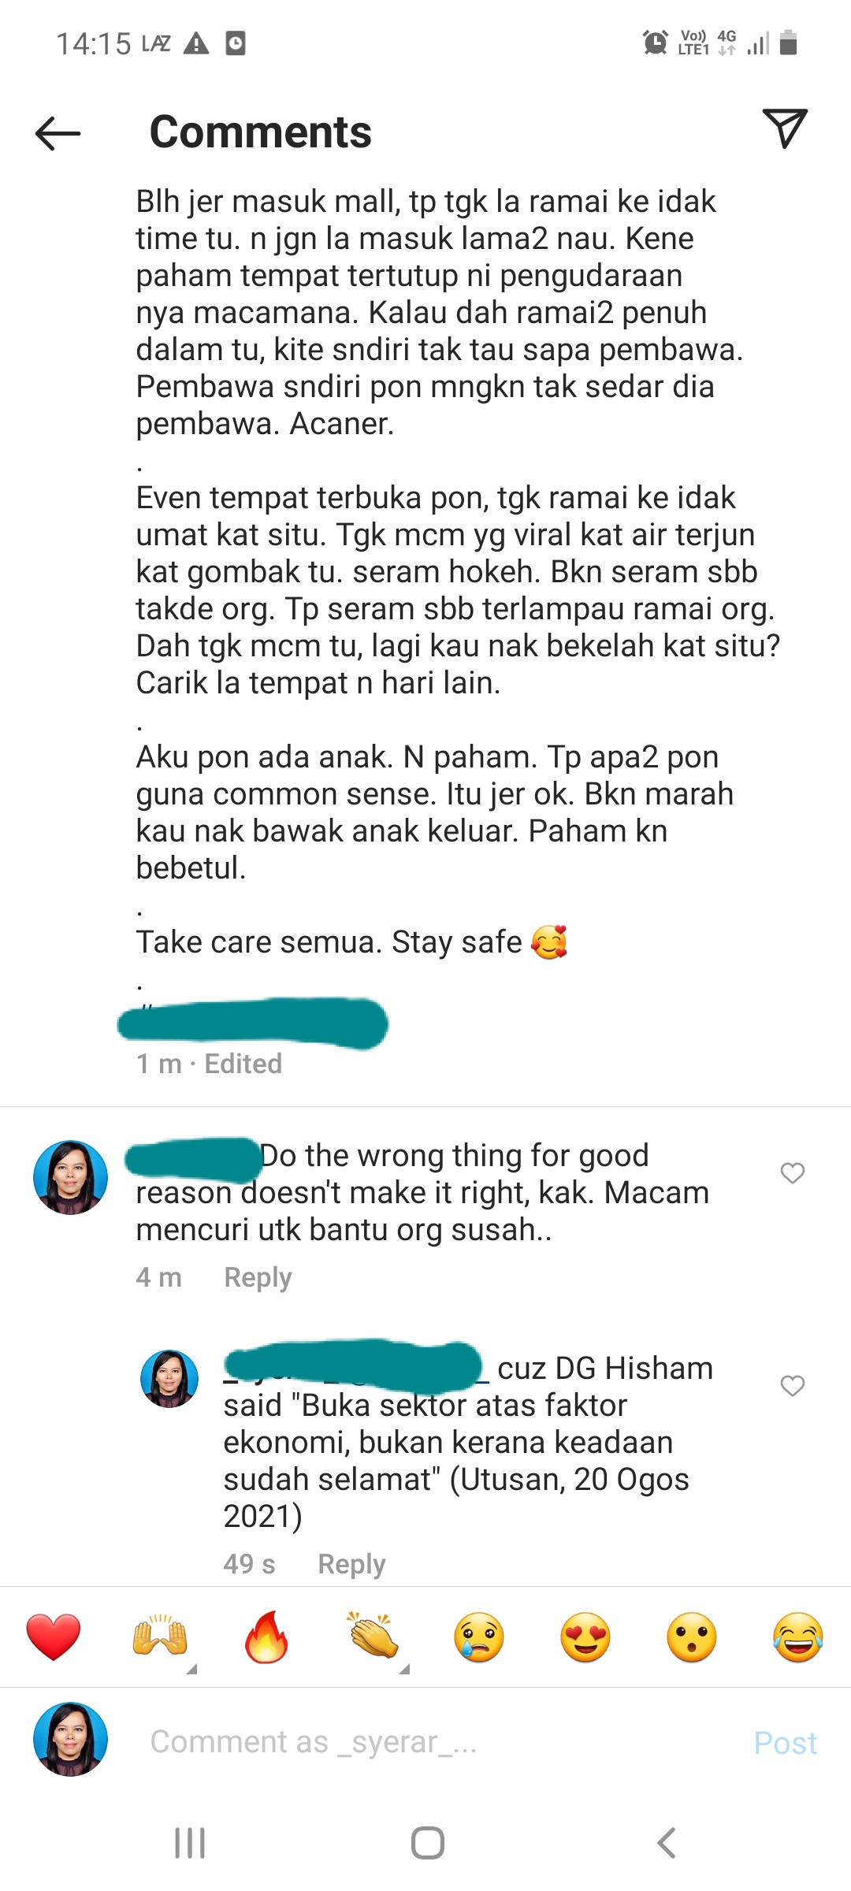The width and height of the screenshot is (851, 1891).
Task: Insert the surprised face emoji
Action: pyautogui.click(x=692, y=1637)
